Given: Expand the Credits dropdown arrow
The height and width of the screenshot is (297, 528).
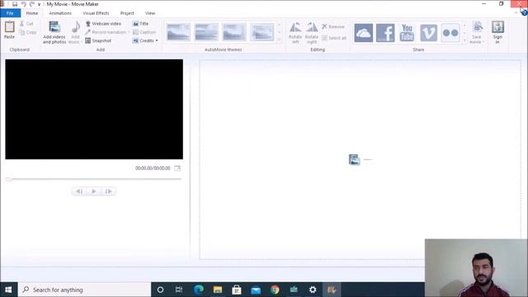Looking at the screenshot, I should (x=157, y=40).
